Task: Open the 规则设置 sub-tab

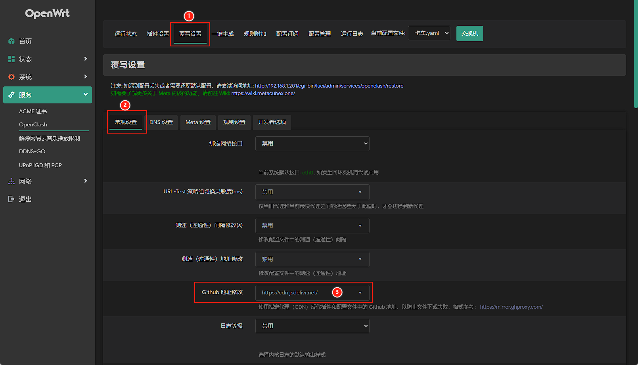Action: point(234,122)
